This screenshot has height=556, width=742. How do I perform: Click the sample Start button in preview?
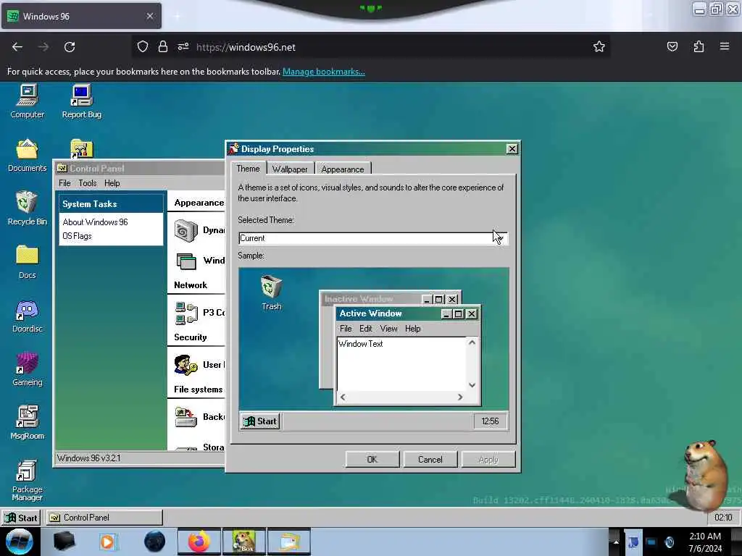coord(260,421)
